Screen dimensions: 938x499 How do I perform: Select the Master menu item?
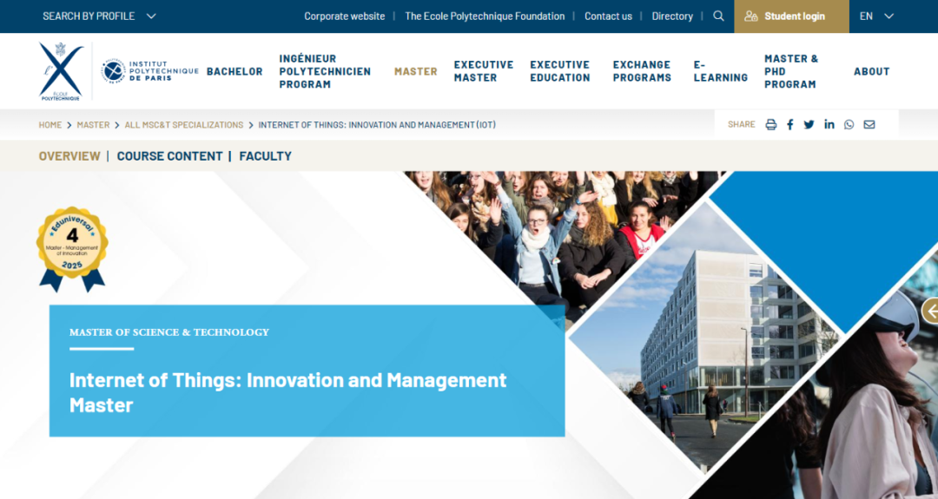pyautogui.click(x=416, y=71)
